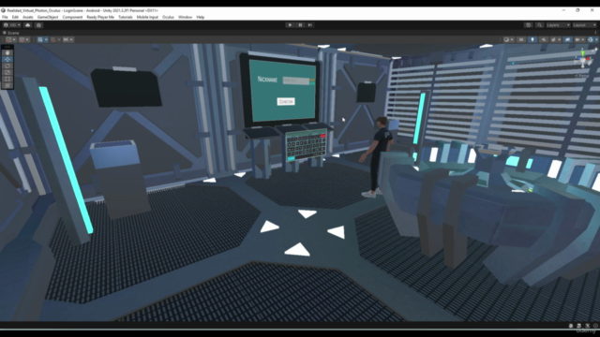Open the GameObject menu

tap(48, 17)
